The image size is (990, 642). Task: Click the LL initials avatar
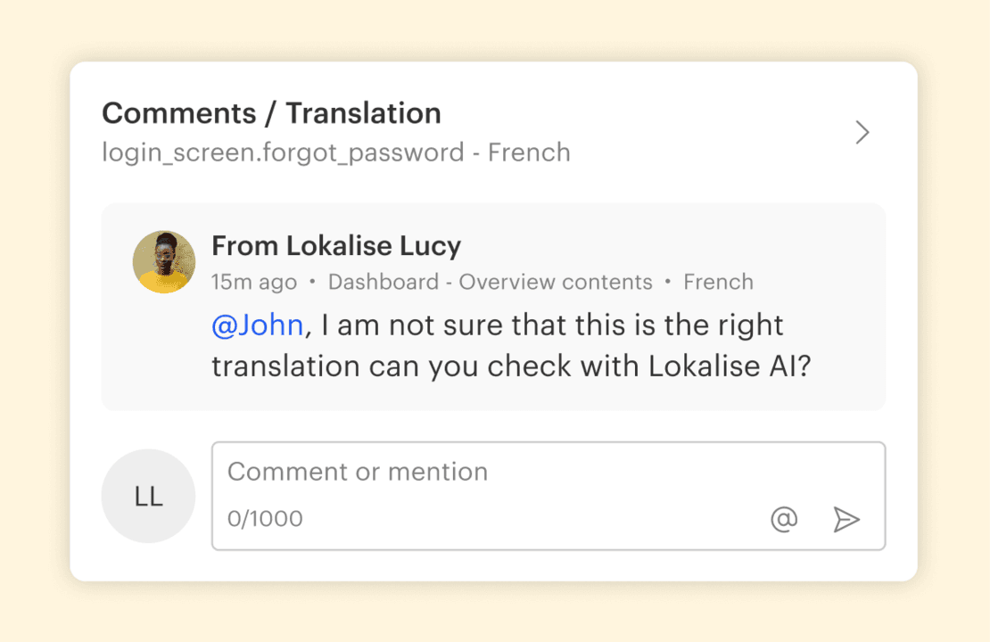coord(148,497)
